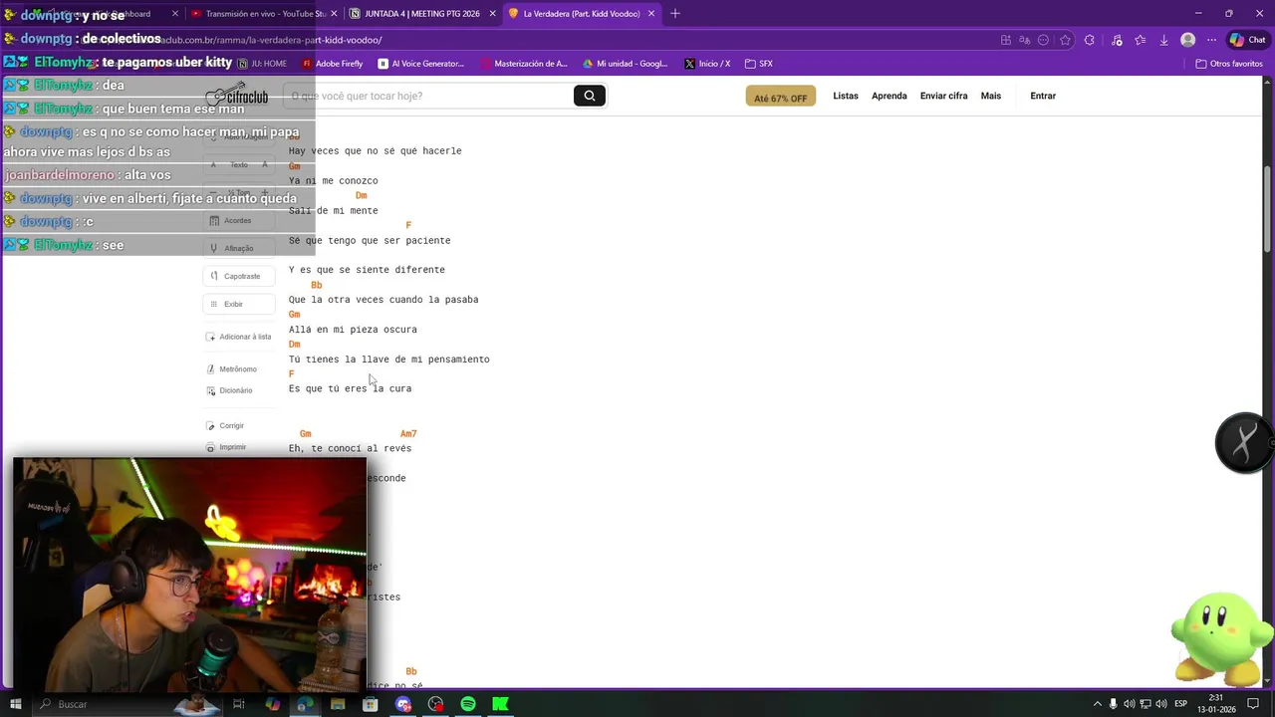Image resolution: width=1275 pixels, height=717 pixels.
Task: Switch the ESP input language indicator
Action: pyautogui.click(x=1180, y=704)
